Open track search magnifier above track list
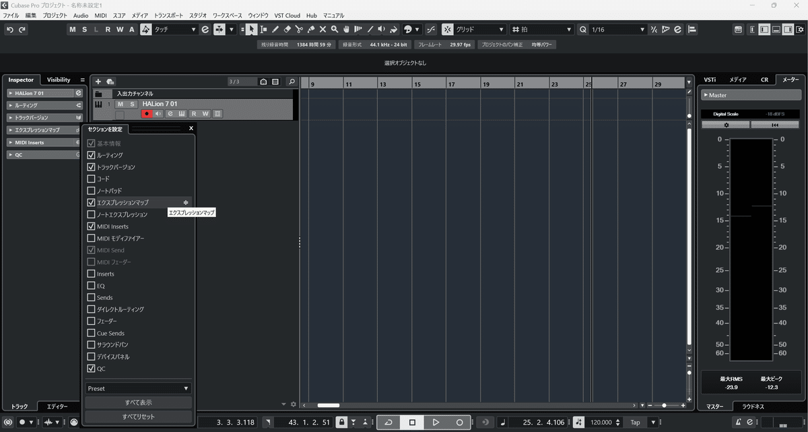The image size is (808, 432). click(x=292, y=82)
